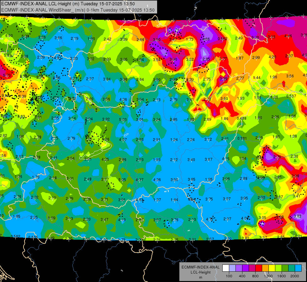307x282 pixels.
Task: Click the white swatch in the LCL-Height legend
Action: coord(226,268)
